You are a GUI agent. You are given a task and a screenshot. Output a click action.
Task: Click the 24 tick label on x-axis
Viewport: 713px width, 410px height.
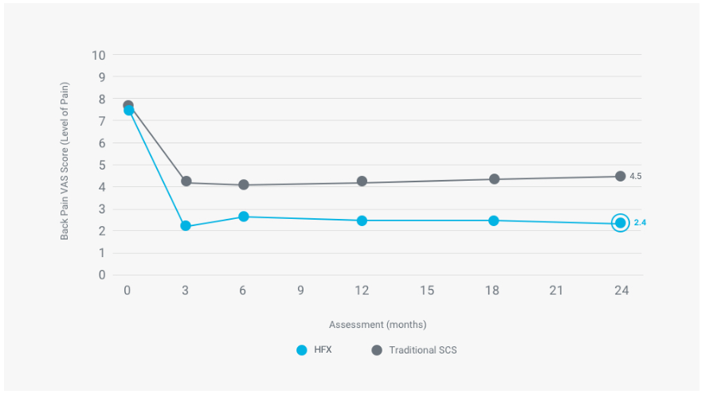[x=621, y=291]
